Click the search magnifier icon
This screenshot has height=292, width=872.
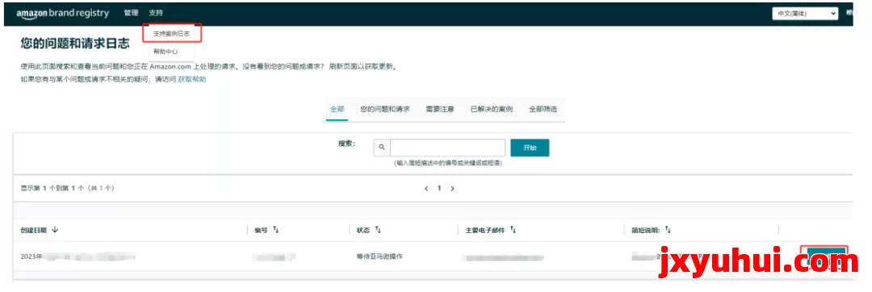tap(381, 148)
